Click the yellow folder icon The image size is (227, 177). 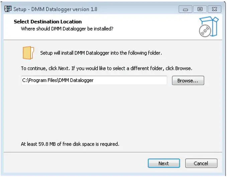pos(28,53)
